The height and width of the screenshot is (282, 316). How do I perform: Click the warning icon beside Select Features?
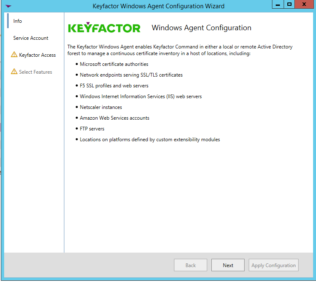coord(14,71)
